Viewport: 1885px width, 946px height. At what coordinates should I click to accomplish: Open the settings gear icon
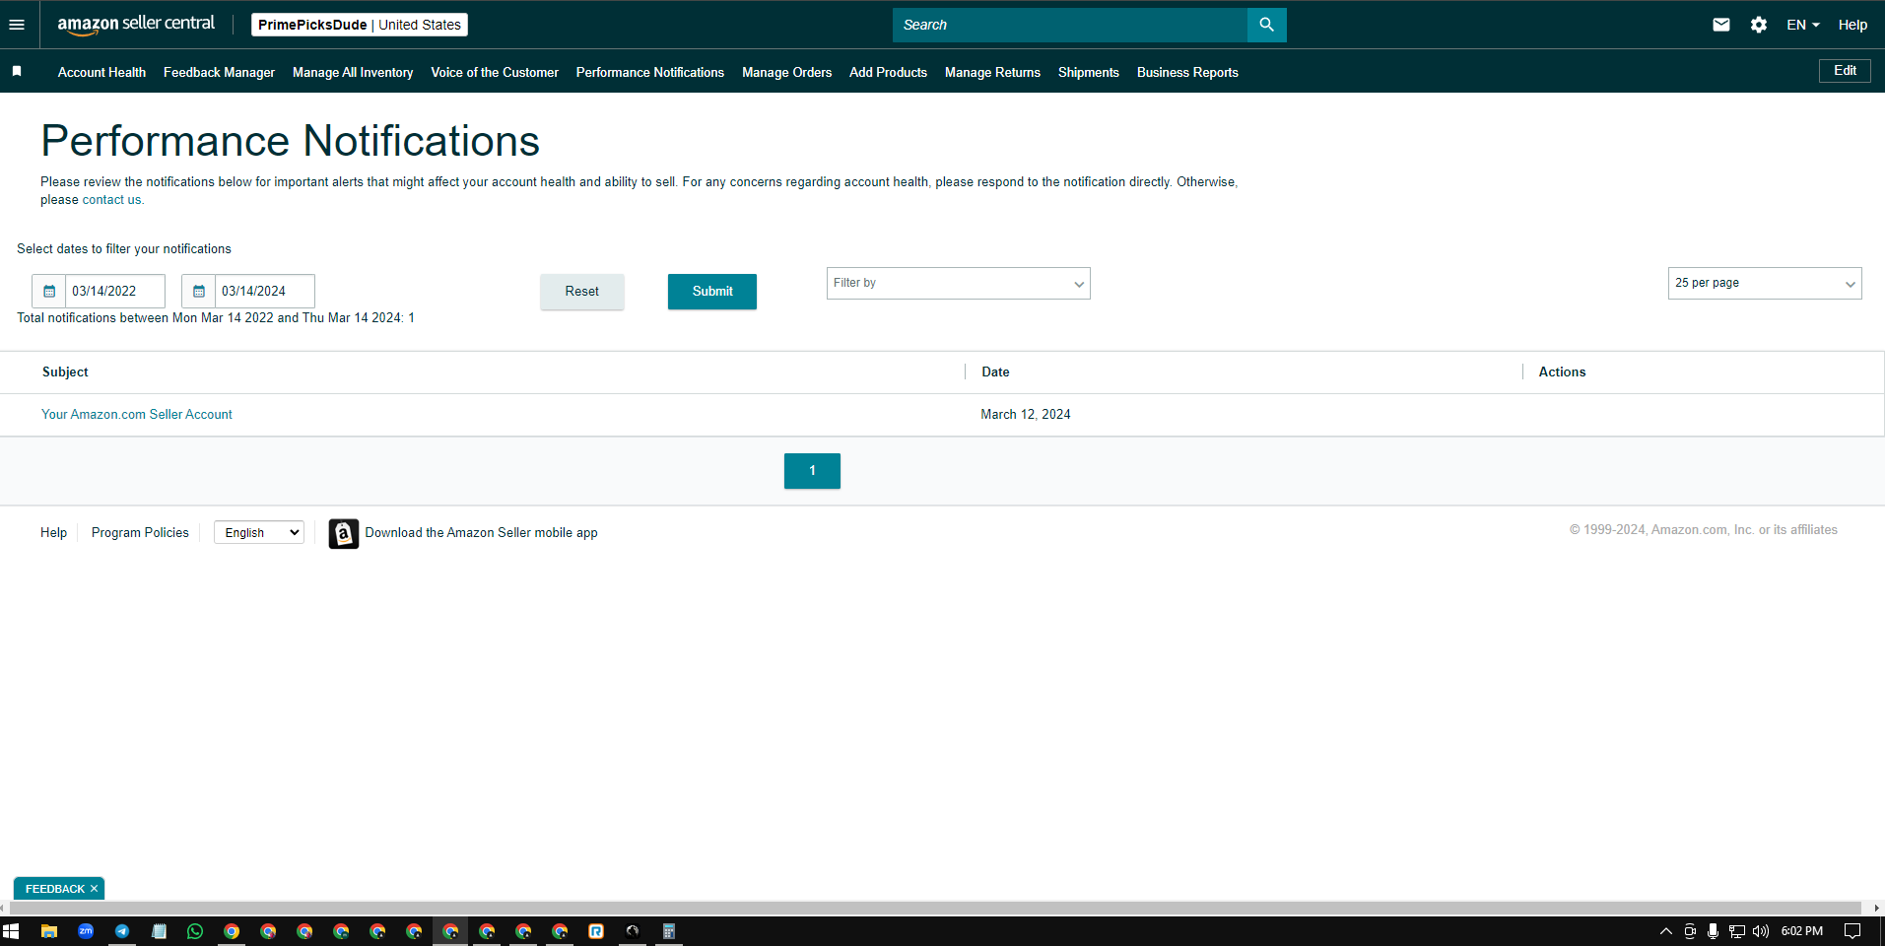pos(1759,25)
